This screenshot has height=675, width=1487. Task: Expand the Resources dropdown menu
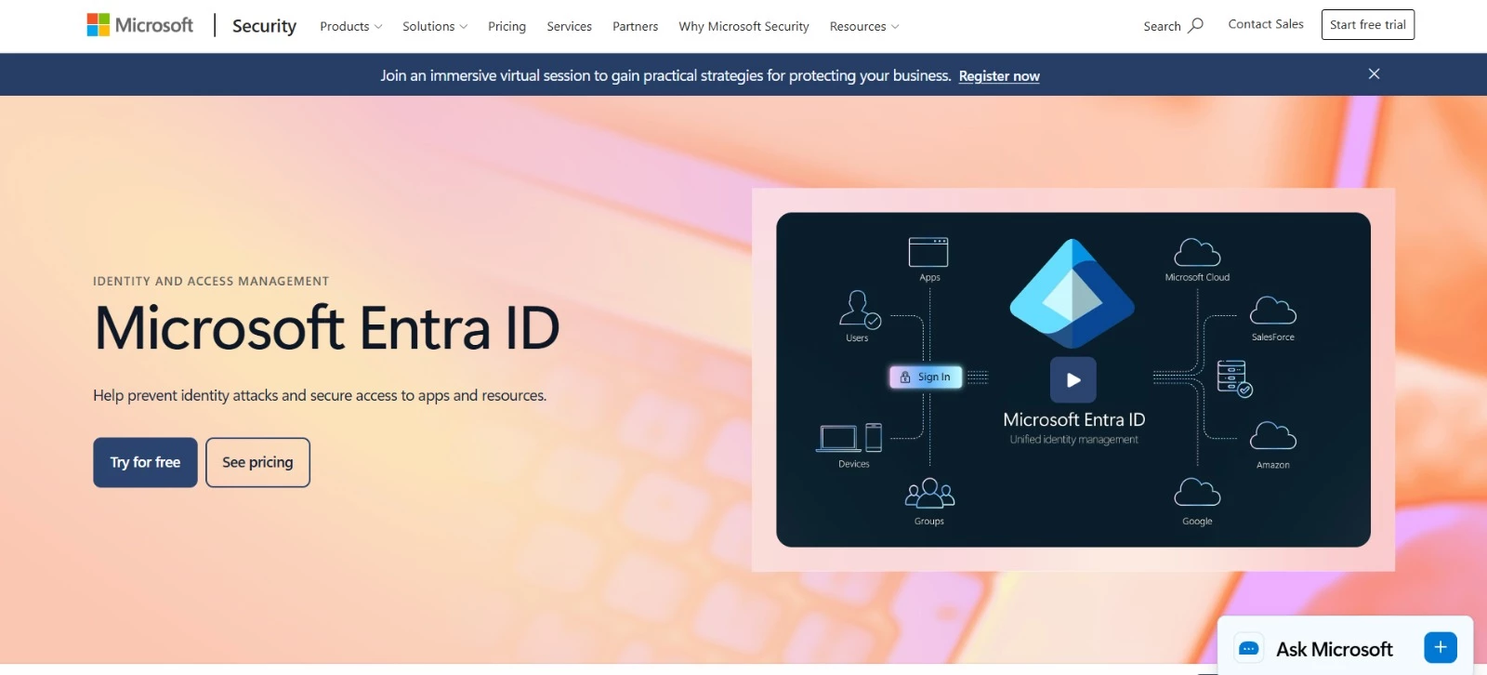[864, 26]
